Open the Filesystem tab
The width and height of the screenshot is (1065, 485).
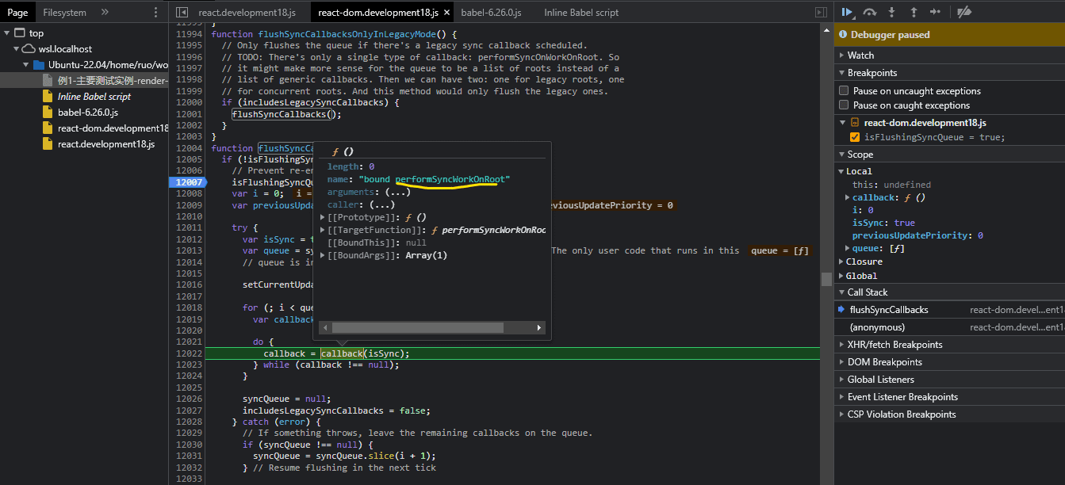point(65,13)
